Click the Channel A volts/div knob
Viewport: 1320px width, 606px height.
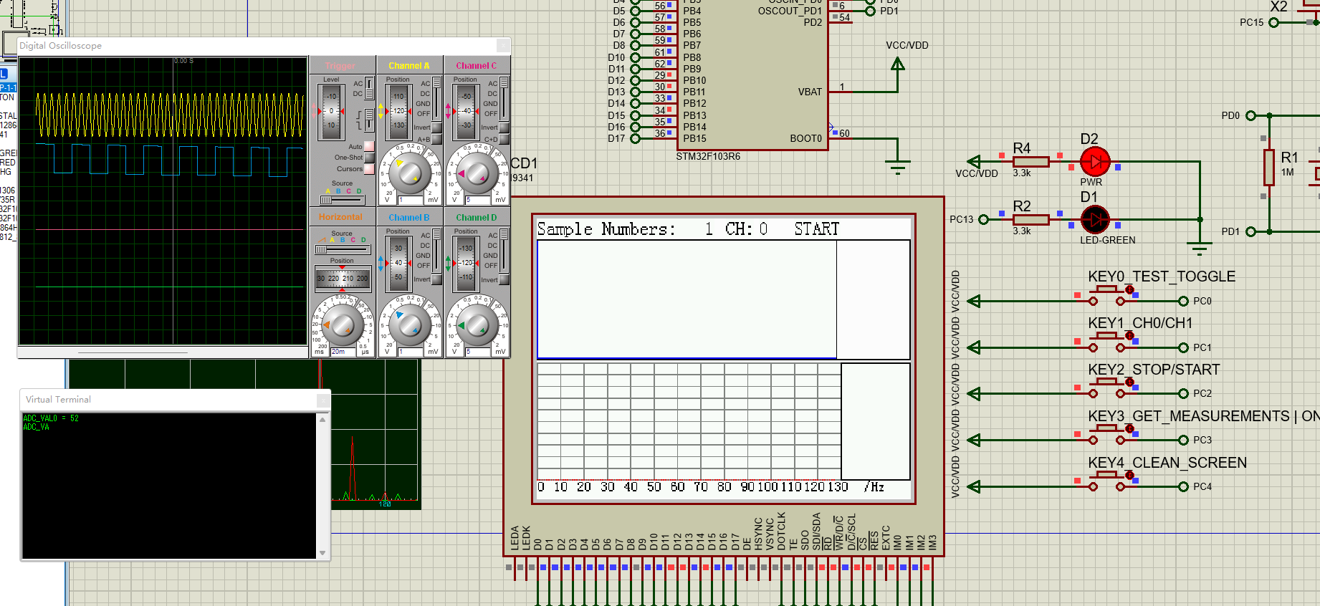(409, 172)
